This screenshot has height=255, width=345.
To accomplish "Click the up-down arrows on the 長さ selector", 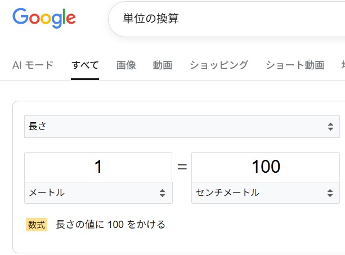I will pos(330,127).
